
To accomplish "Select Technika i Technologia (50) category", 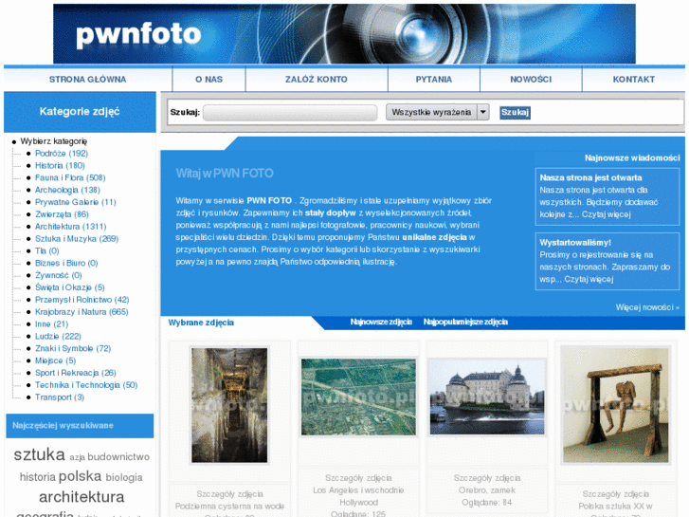I will (86, 385).
